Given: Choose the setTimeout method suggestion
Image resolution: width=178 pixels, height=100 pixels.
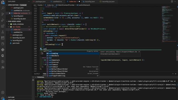Looking at the screenshot, I should 73,64.
